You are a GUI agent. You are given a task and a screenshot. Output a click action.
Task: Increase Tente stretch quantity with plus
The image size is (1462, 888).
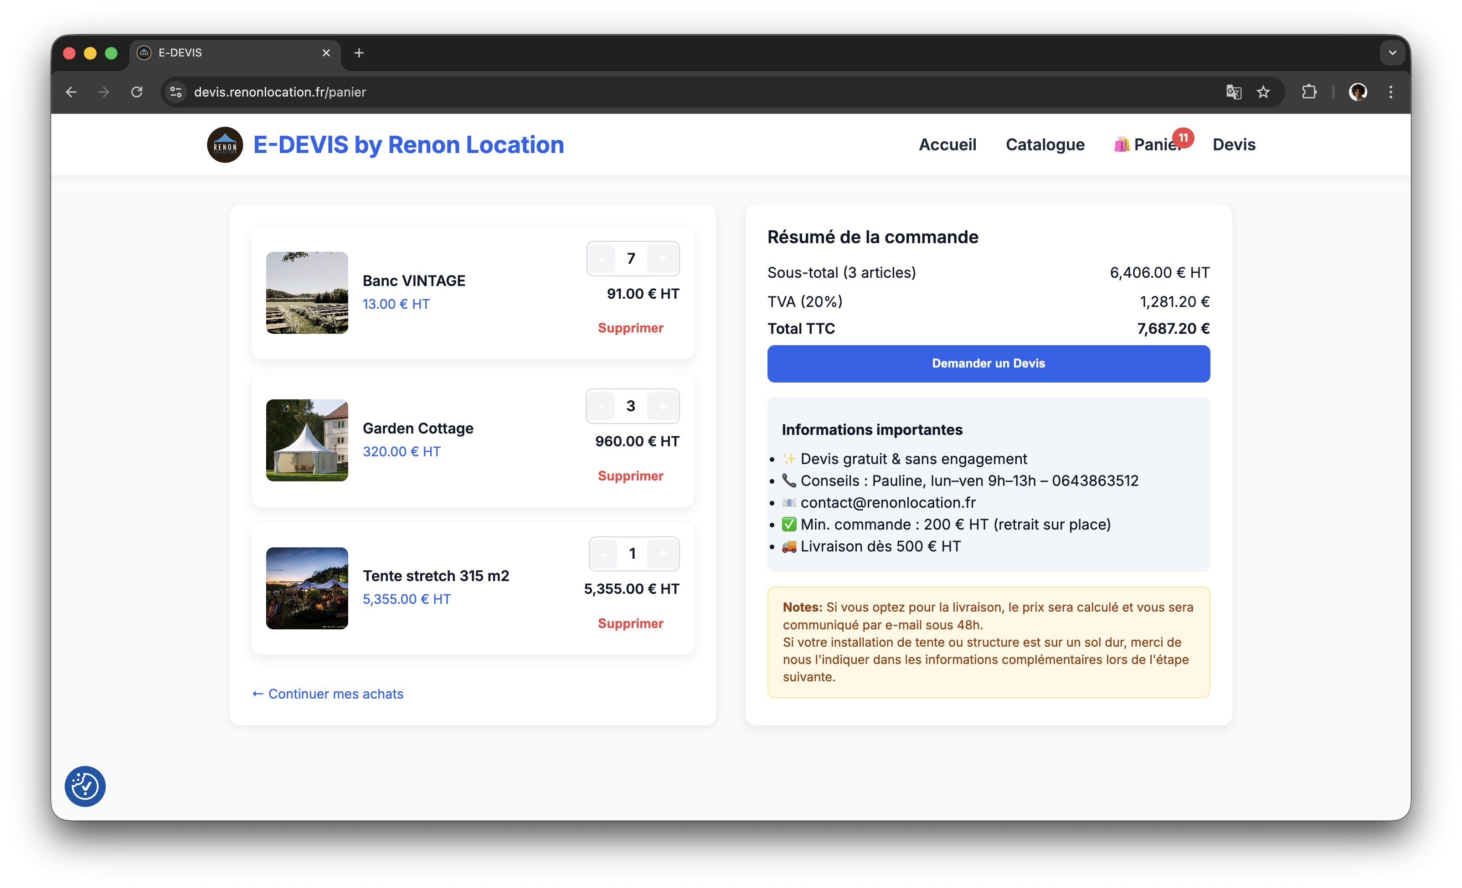click(x=663, y=554)
